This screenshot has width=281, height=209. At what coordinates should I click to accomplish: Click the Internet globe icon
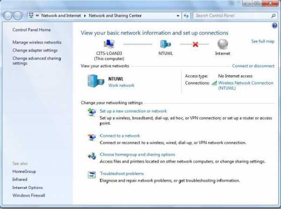(x=222, y=44)
